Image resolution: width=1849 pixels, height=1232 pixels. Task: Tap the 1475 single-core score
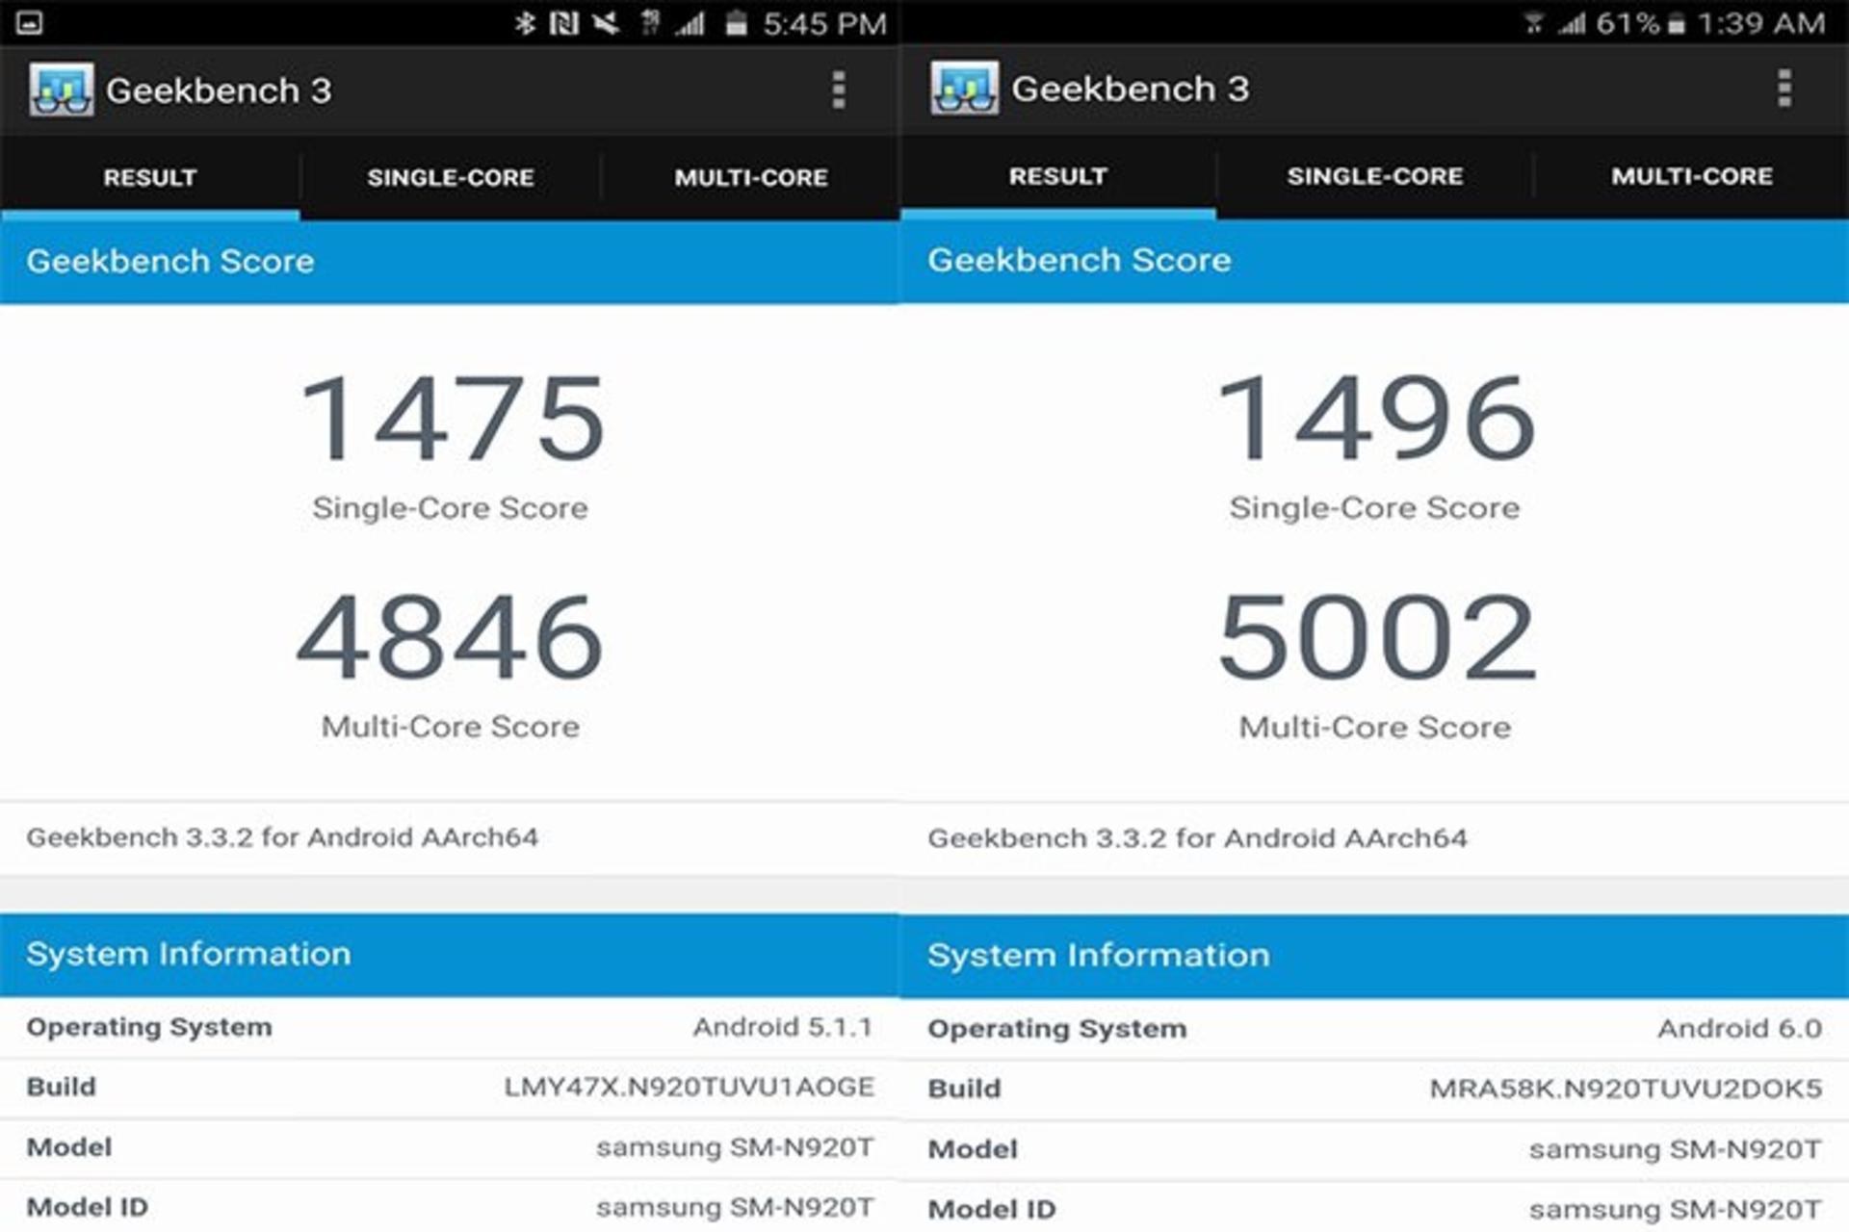pyautogui.click(x=453, y=418)
